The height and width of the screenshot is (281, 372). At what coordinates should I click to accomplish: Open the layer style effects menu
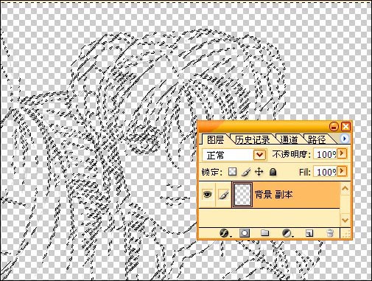pos(224,233)
